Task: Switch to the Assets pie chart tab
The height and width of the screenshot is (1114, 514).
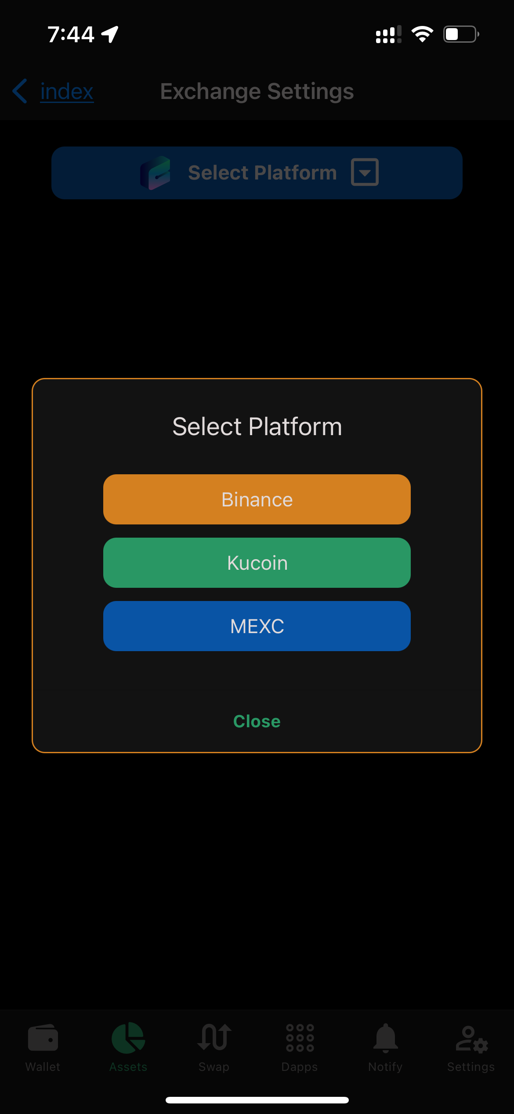Action: (128, 1037)
